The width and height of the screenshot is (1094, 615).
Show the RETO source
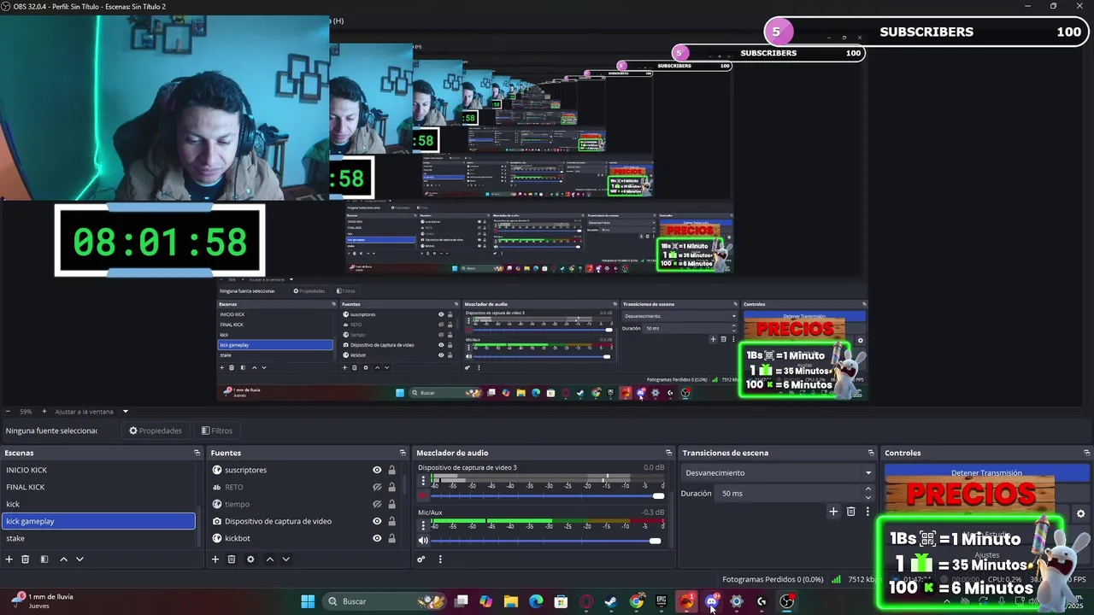click(377, 487)
